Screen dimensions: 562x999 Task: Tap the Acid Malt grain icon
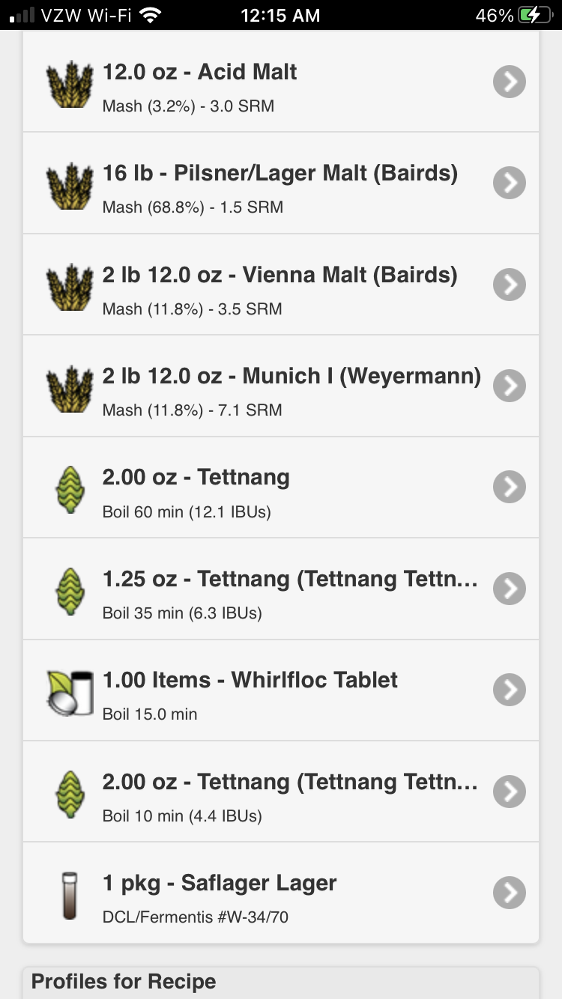coord(69,83)
